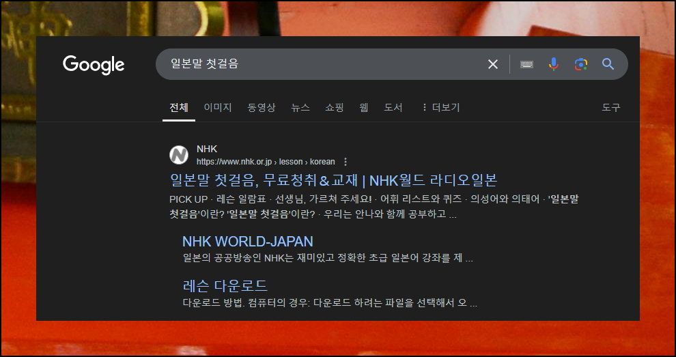Switch to the 쇼핑 tab
This screenshot has width=676, height=357.
click(x=334, y=107)
